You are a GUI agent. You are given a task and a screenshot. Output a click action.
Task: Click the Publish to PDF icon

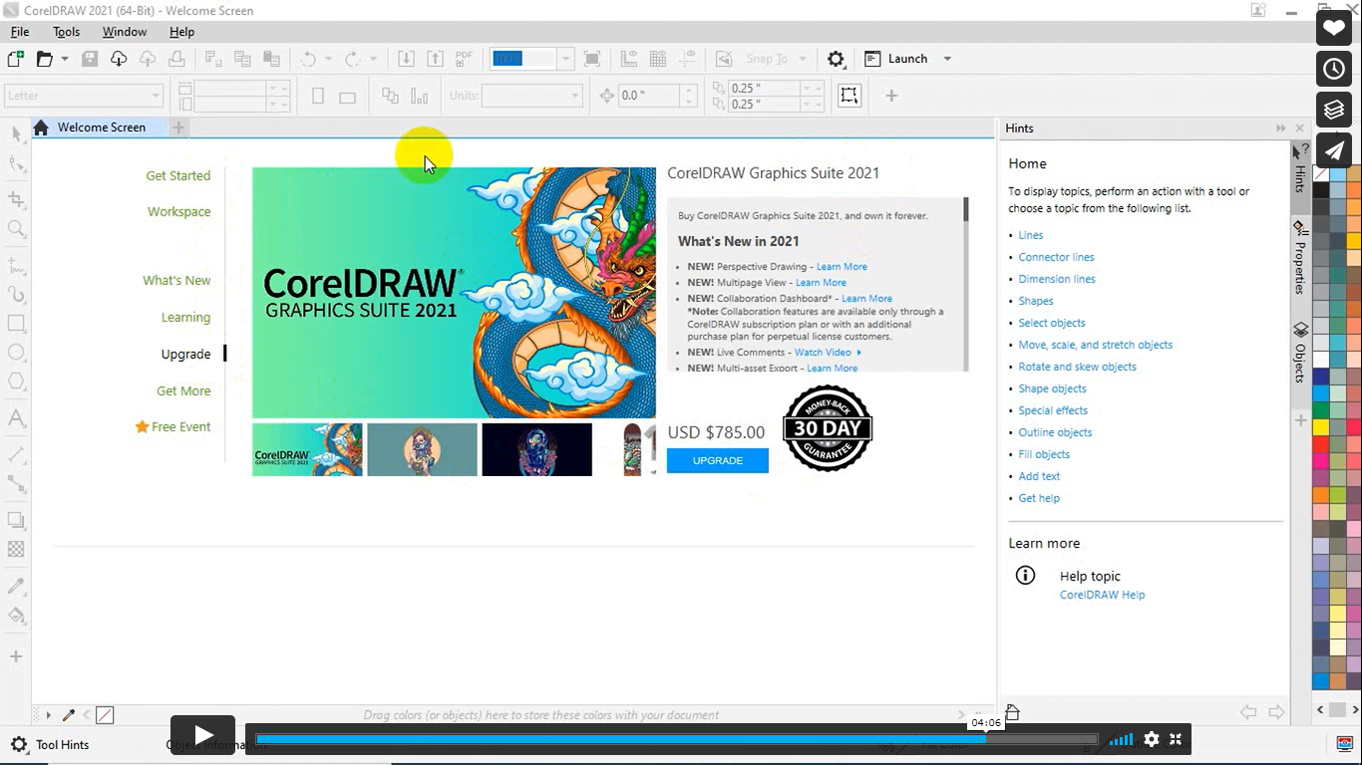coord(464,59)
